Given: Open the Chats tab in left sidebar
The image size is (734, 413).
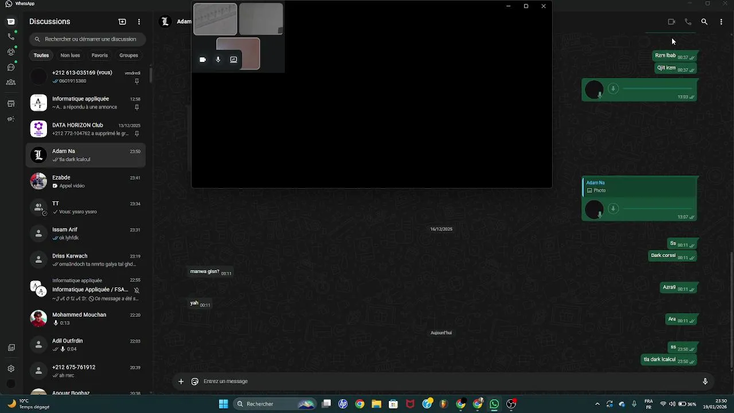Looking at the screenshot, I should pyautogui.click(x=11, y=22).
